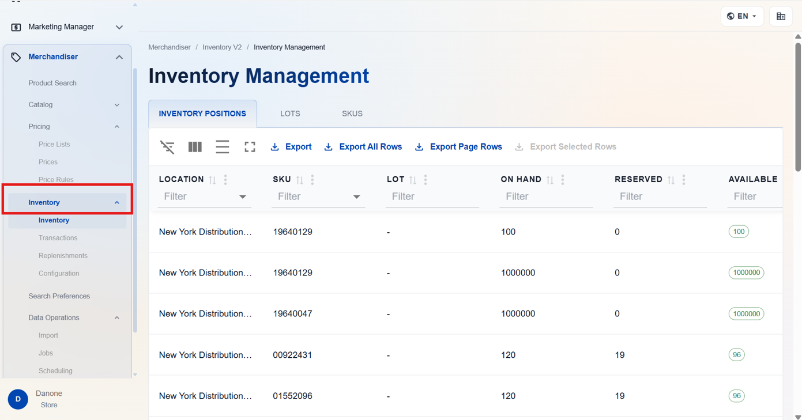Open the SKU filter dropdown arrow

[x=357, y=197]
